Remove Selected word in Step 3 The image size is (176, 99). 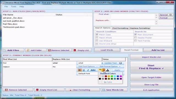(x=18, y=90)
